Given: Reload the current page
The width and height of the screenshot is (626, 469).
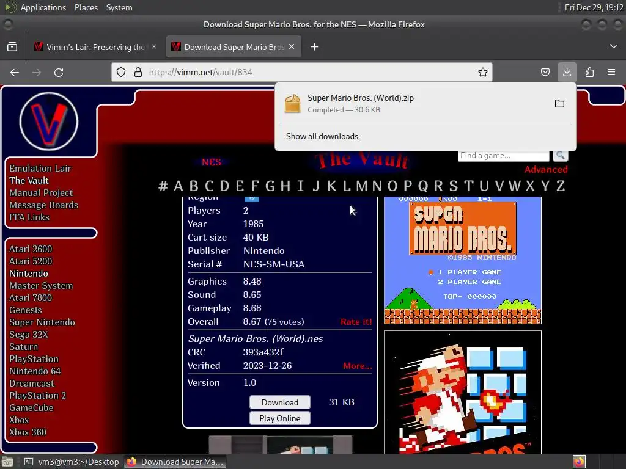Looking at the screenshot, I should click(59, 72).
